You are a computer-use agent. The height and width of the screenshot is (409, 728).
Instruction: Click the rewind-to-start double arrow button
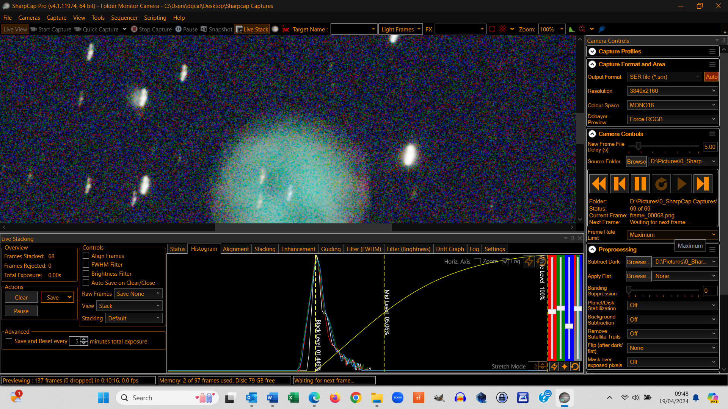pyautogui.click(x=599, y=184)
